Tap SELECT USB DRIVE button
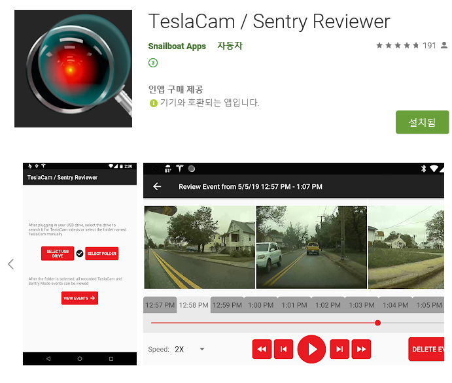Image resolution: width=452 pixels, height=383 pixels. click(x=58, y=254)
